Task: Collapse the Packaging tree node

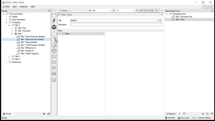Action: 6,23
